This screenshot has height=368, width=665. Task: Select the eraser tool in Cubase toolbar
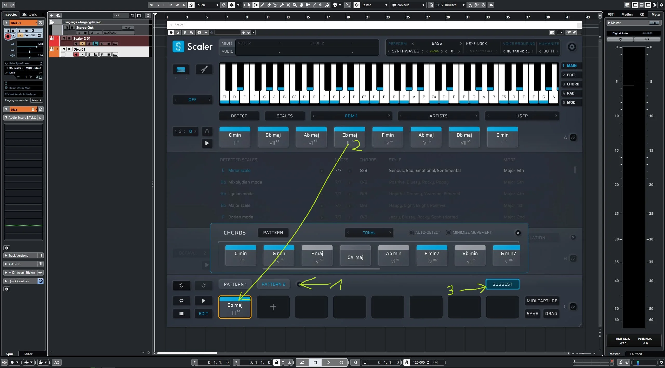click(269, 5)
